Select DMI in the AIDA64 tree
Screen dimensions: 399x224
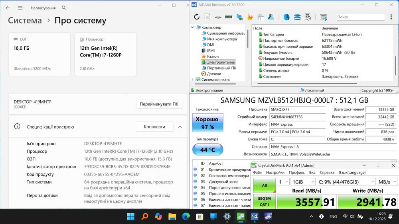tap(211, 45)
